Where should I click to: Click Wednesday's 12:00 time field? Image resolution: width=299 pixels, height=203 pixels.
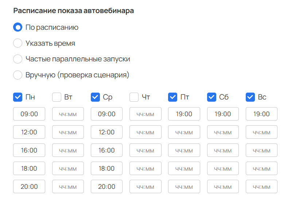coord(106,132)
